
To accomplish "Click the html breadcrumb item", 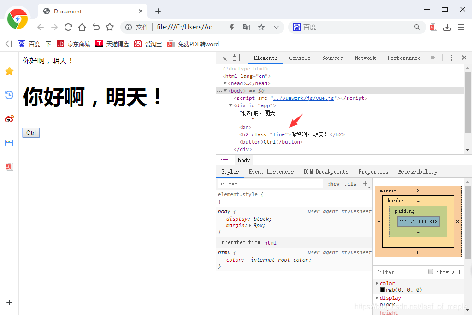I will pos(225,160).
